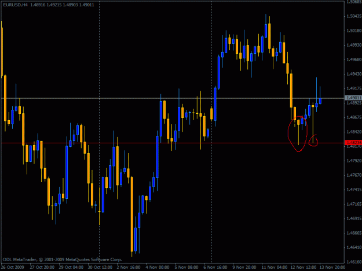The height and width of the screenshot is (271, 362).
Task: Click the 1.50180 price scale label
Action: point(354,31)
